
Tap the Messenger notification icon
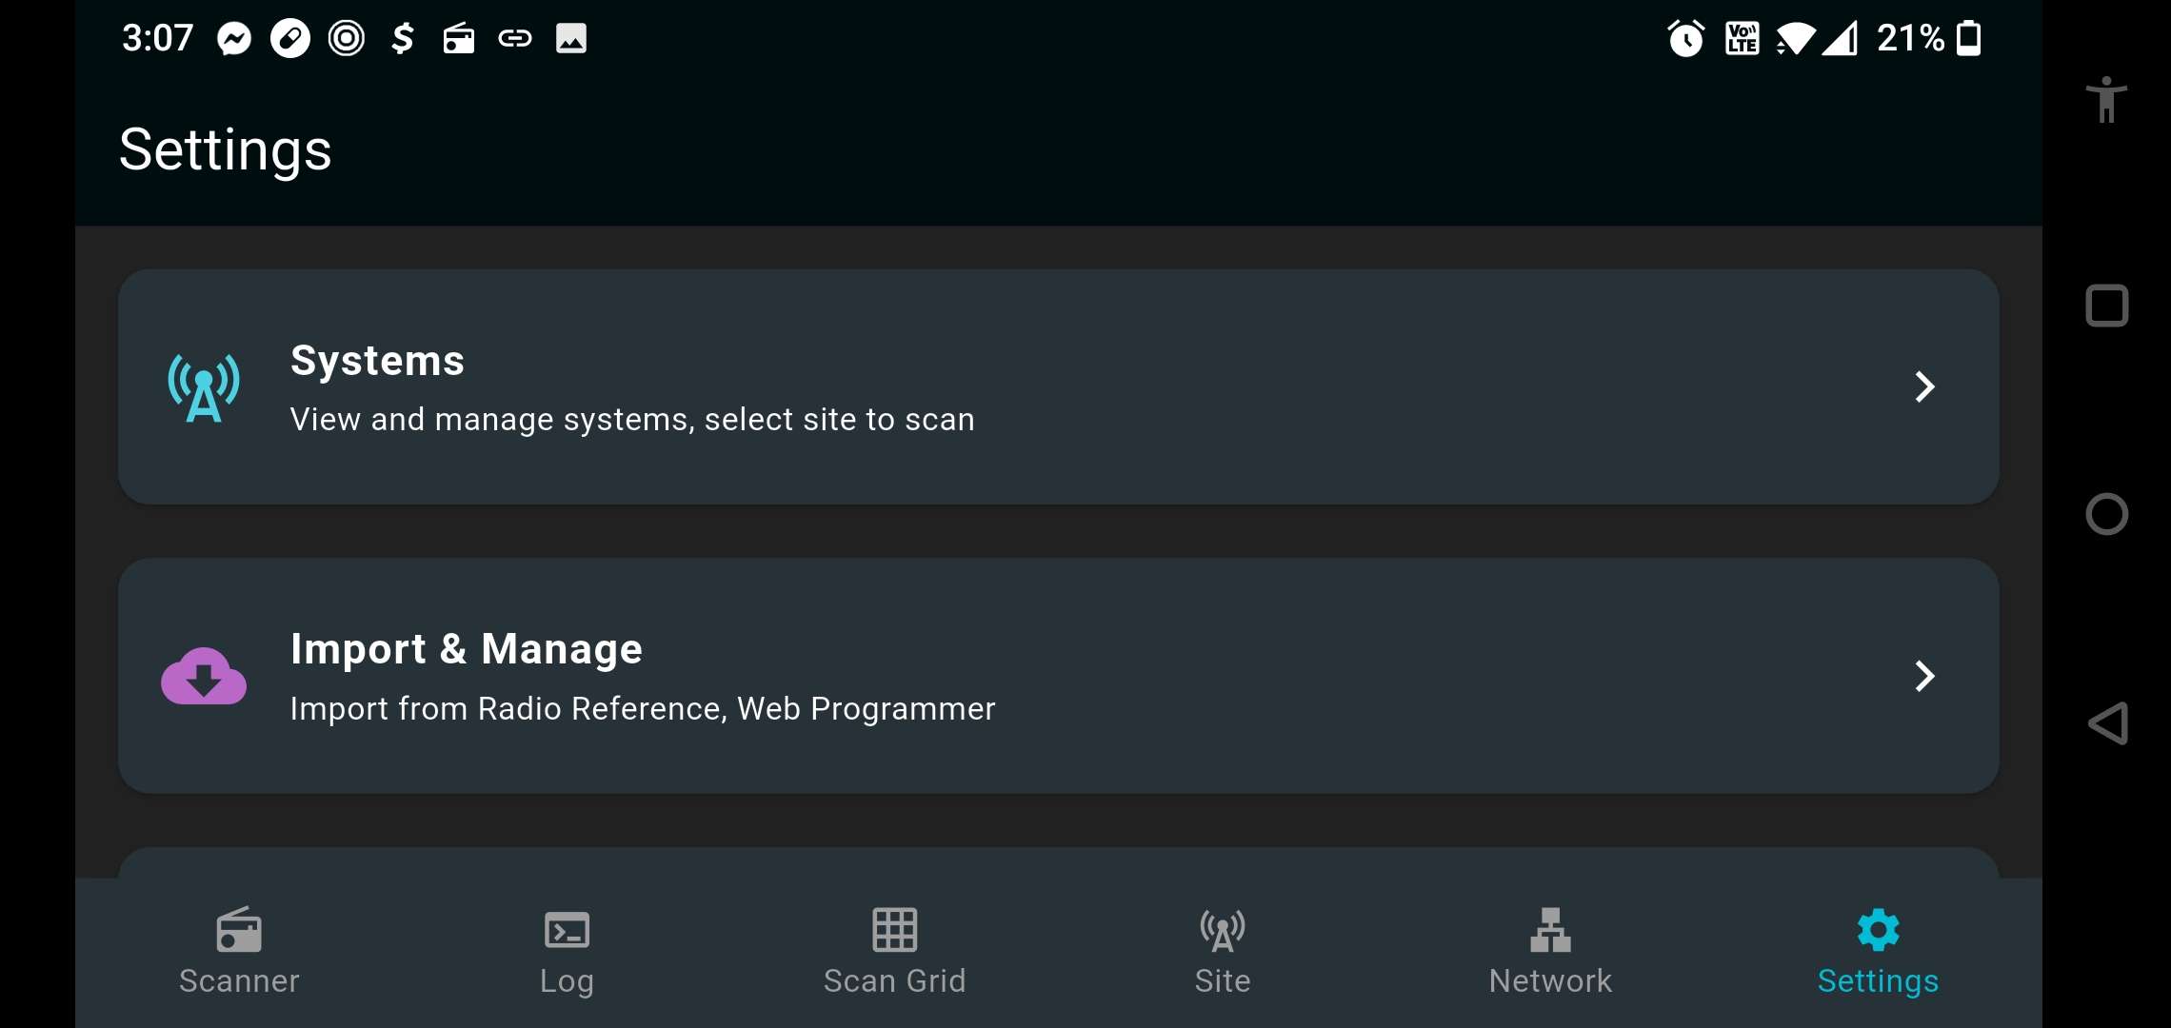point(234,39)
